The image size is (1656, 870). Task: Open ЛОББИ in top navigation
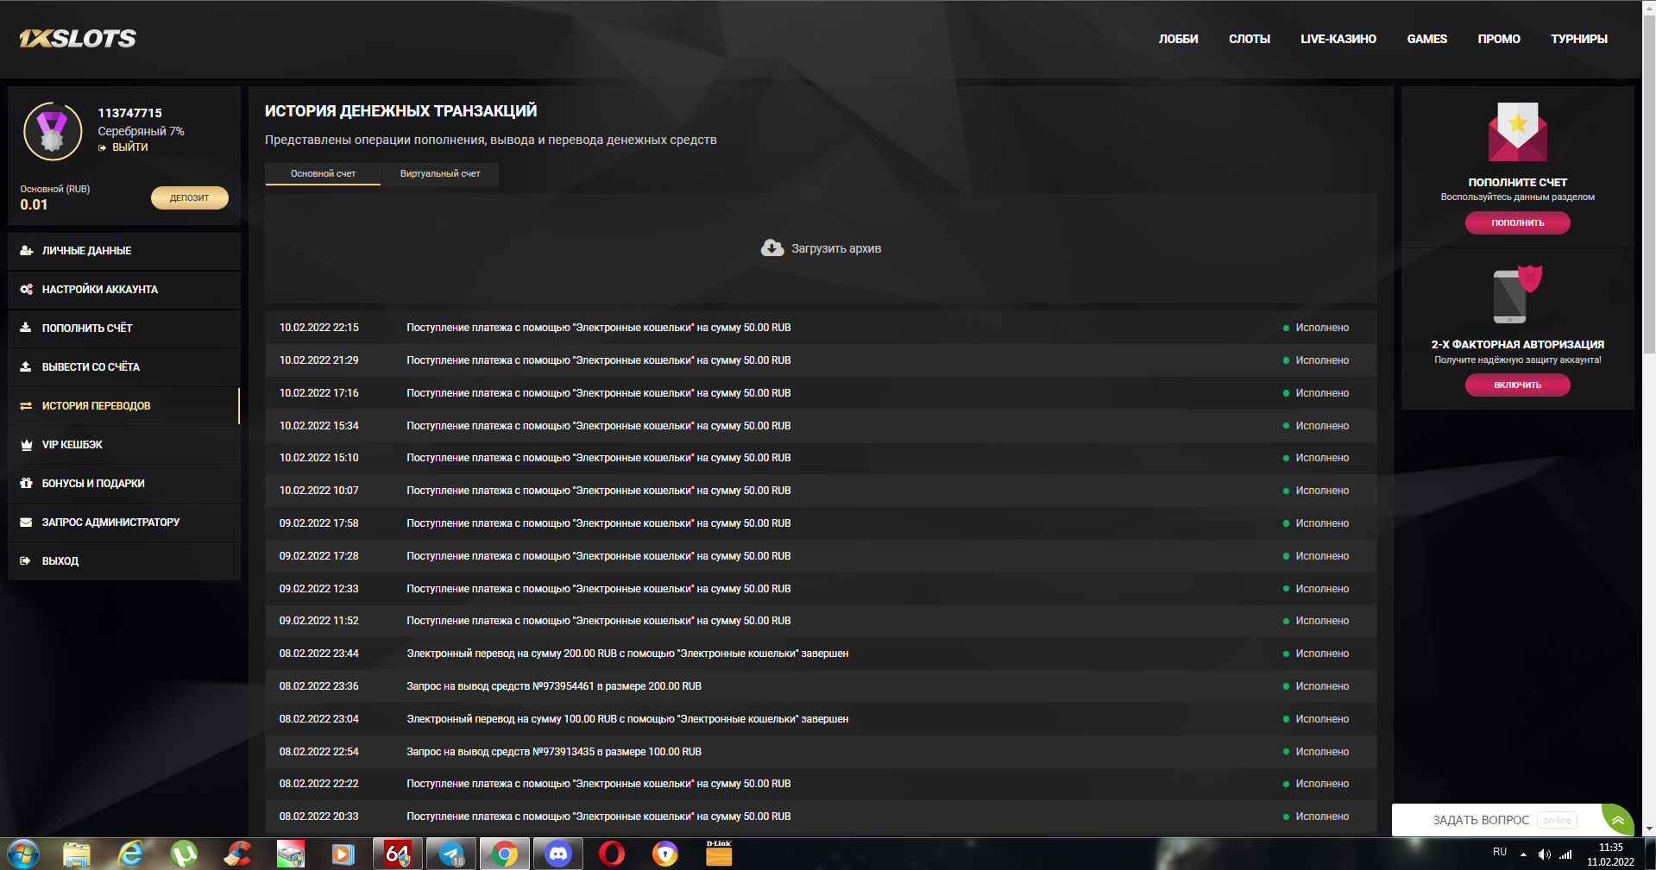(1178, 39)
